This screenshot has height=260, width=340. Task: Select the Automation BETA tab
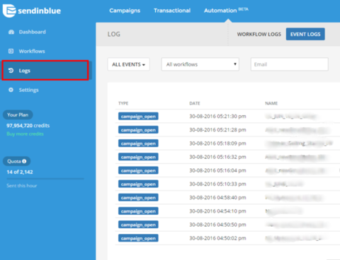(x=226, y=11)
